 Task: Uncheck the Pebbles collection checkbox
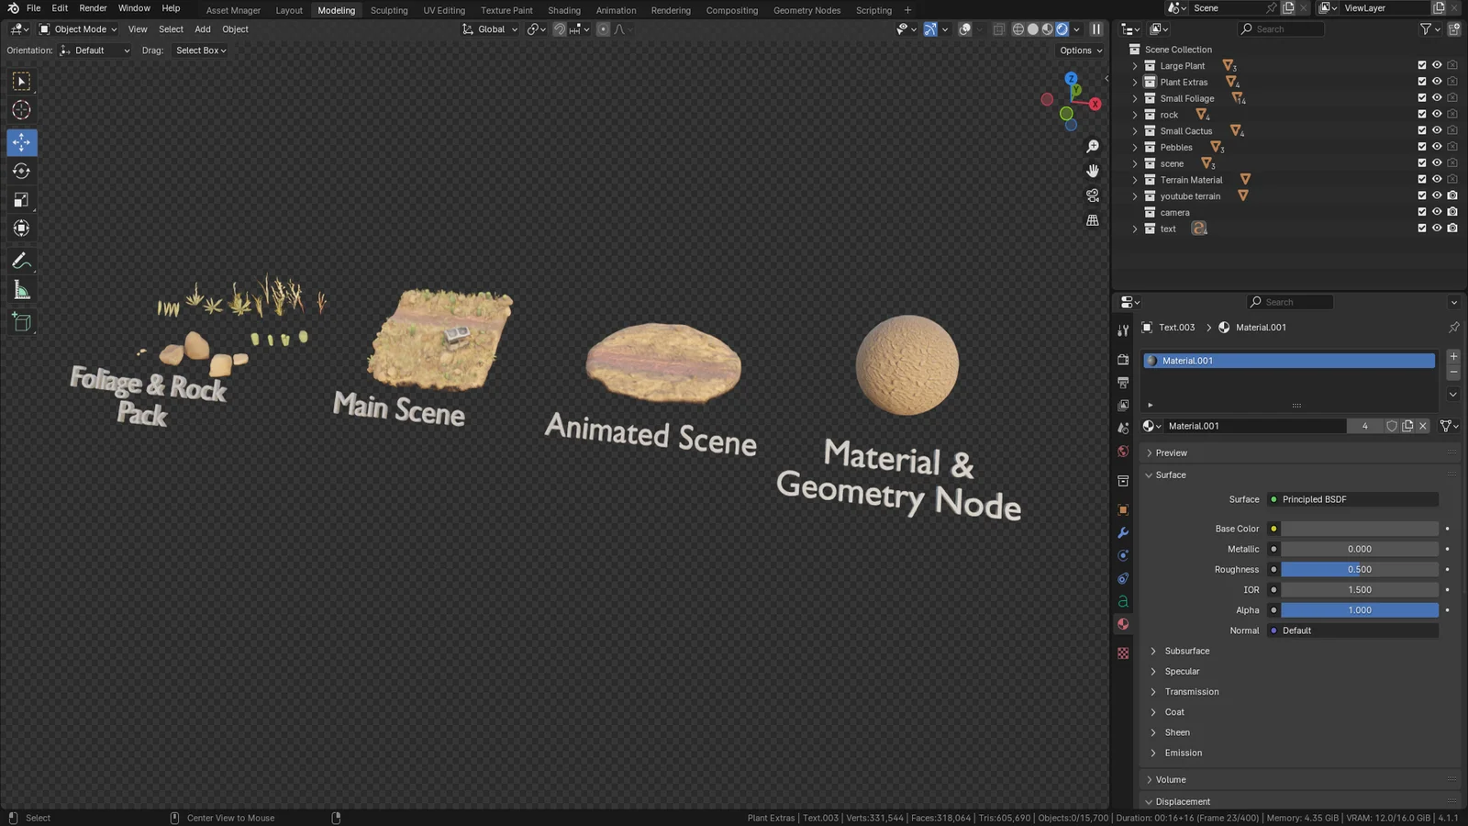(1421, 147)
